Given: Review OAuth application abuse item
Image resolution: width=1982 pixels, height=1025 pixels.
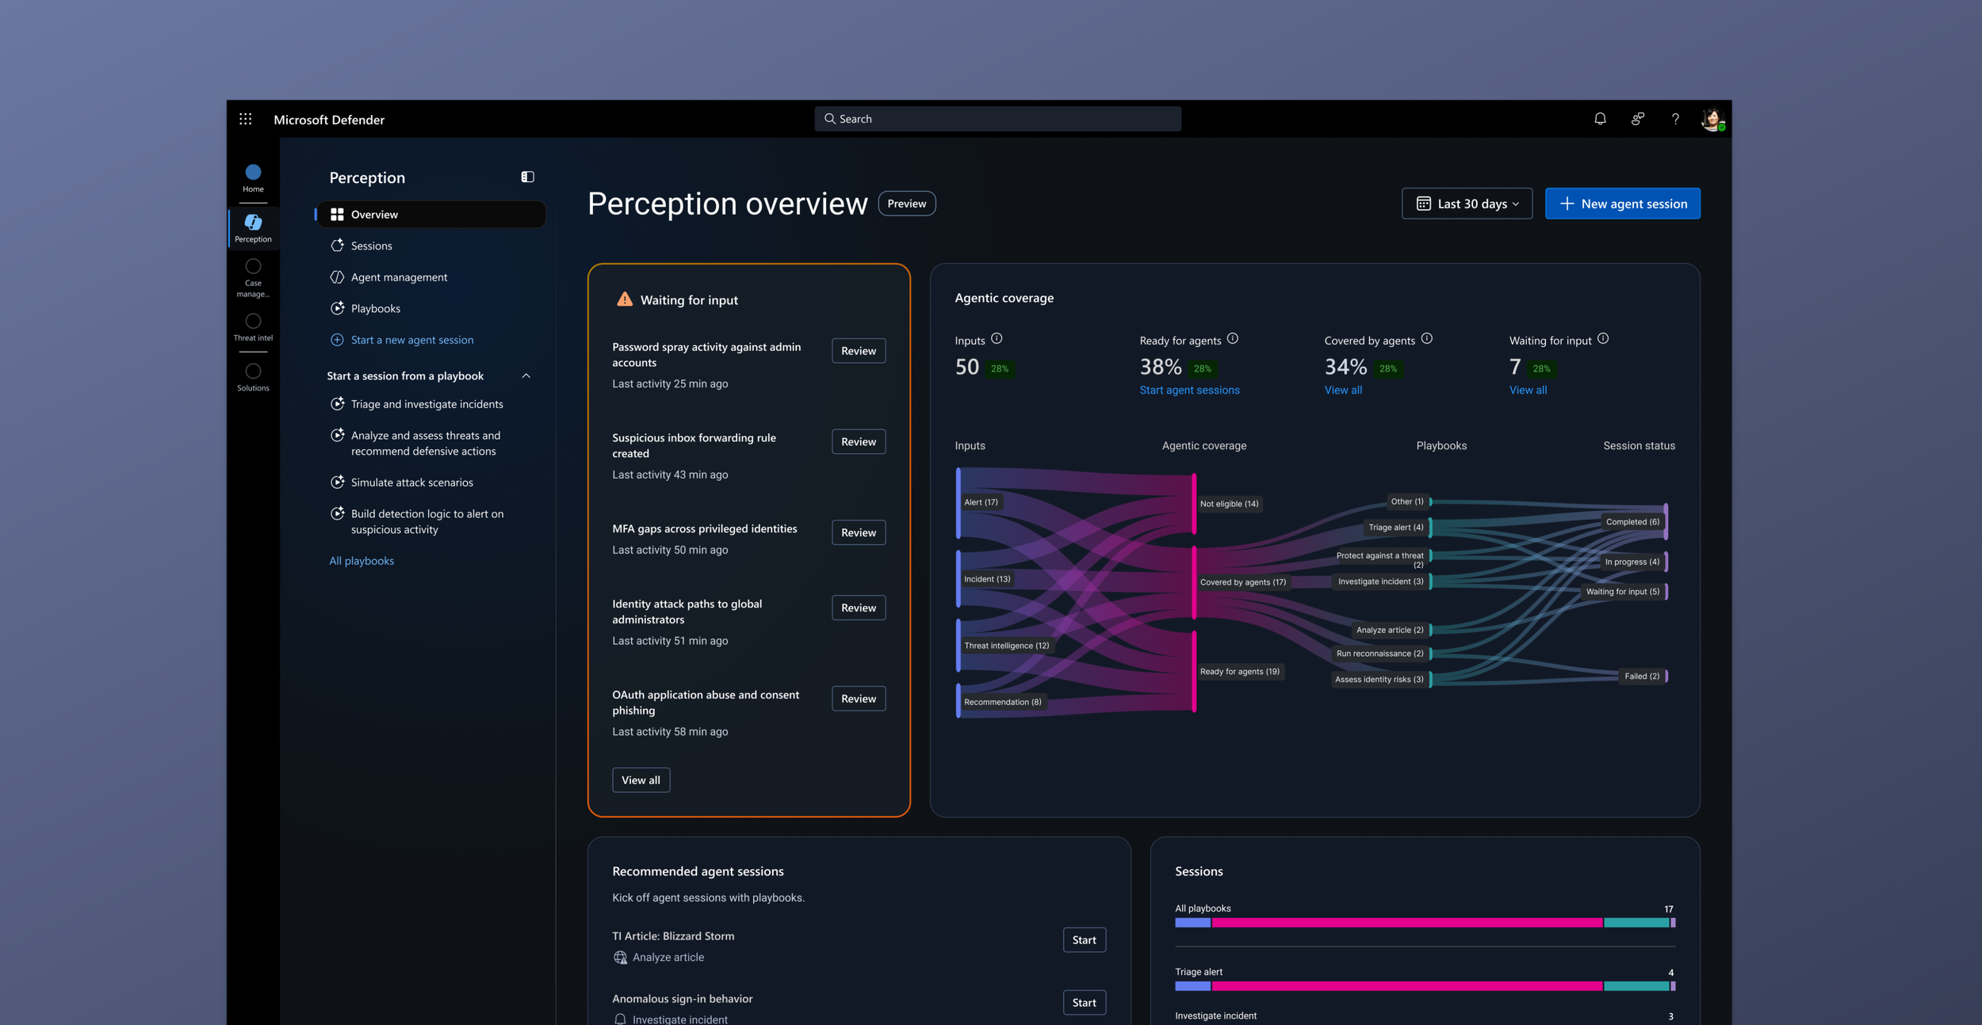Looking at the screenshot, I should click(x=858, y=699).
